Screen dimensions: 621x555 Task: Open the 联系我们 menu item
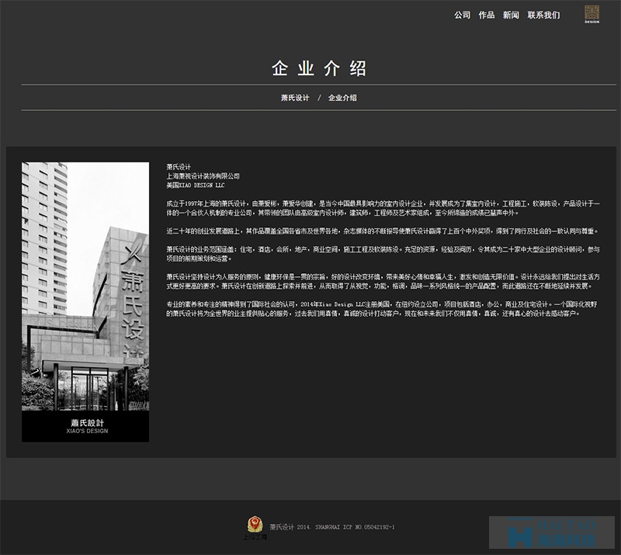(544, 15)
